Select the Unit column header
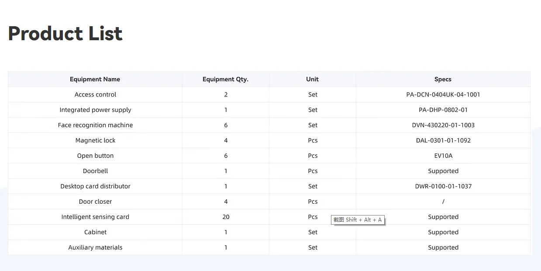541x271 pixels. coord(312,79)
